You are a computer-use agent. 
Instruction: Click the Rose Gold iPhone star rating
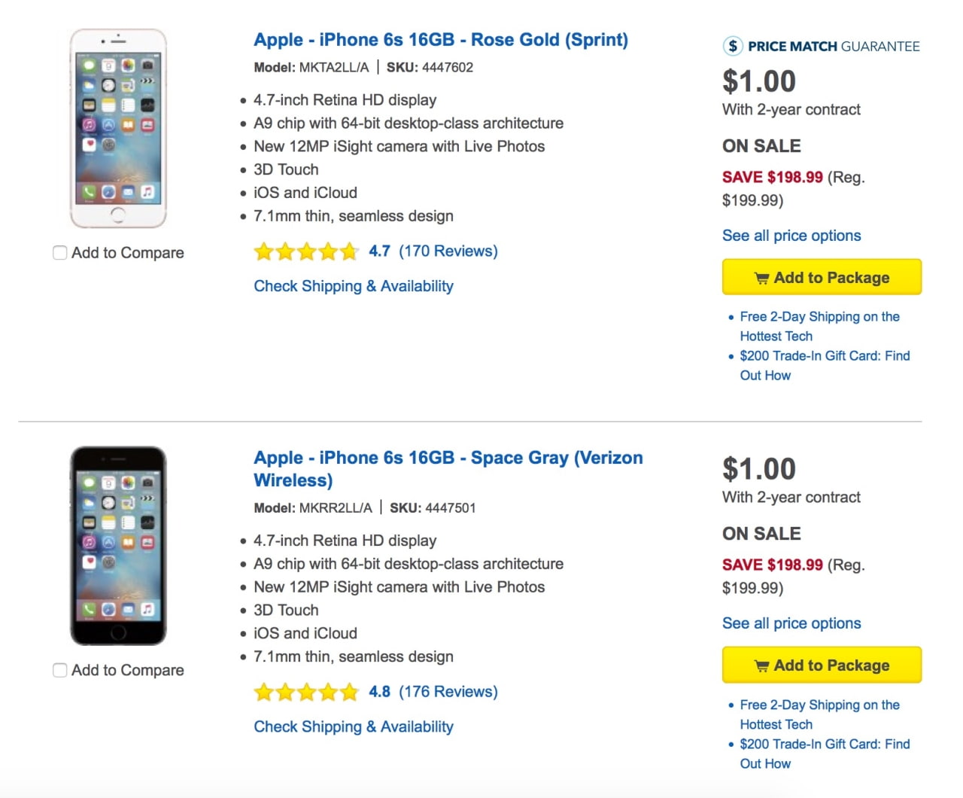(x=305, y=251)
